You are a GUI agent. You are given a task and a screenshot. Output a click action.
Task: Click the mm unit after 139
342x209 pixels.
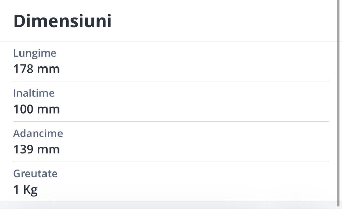point(48,149)
